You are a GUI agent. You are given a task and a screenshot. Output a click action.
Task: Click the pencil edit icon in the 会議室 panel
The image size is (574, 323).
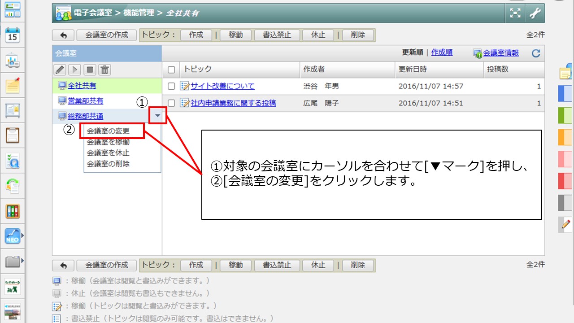coord(60,70)
